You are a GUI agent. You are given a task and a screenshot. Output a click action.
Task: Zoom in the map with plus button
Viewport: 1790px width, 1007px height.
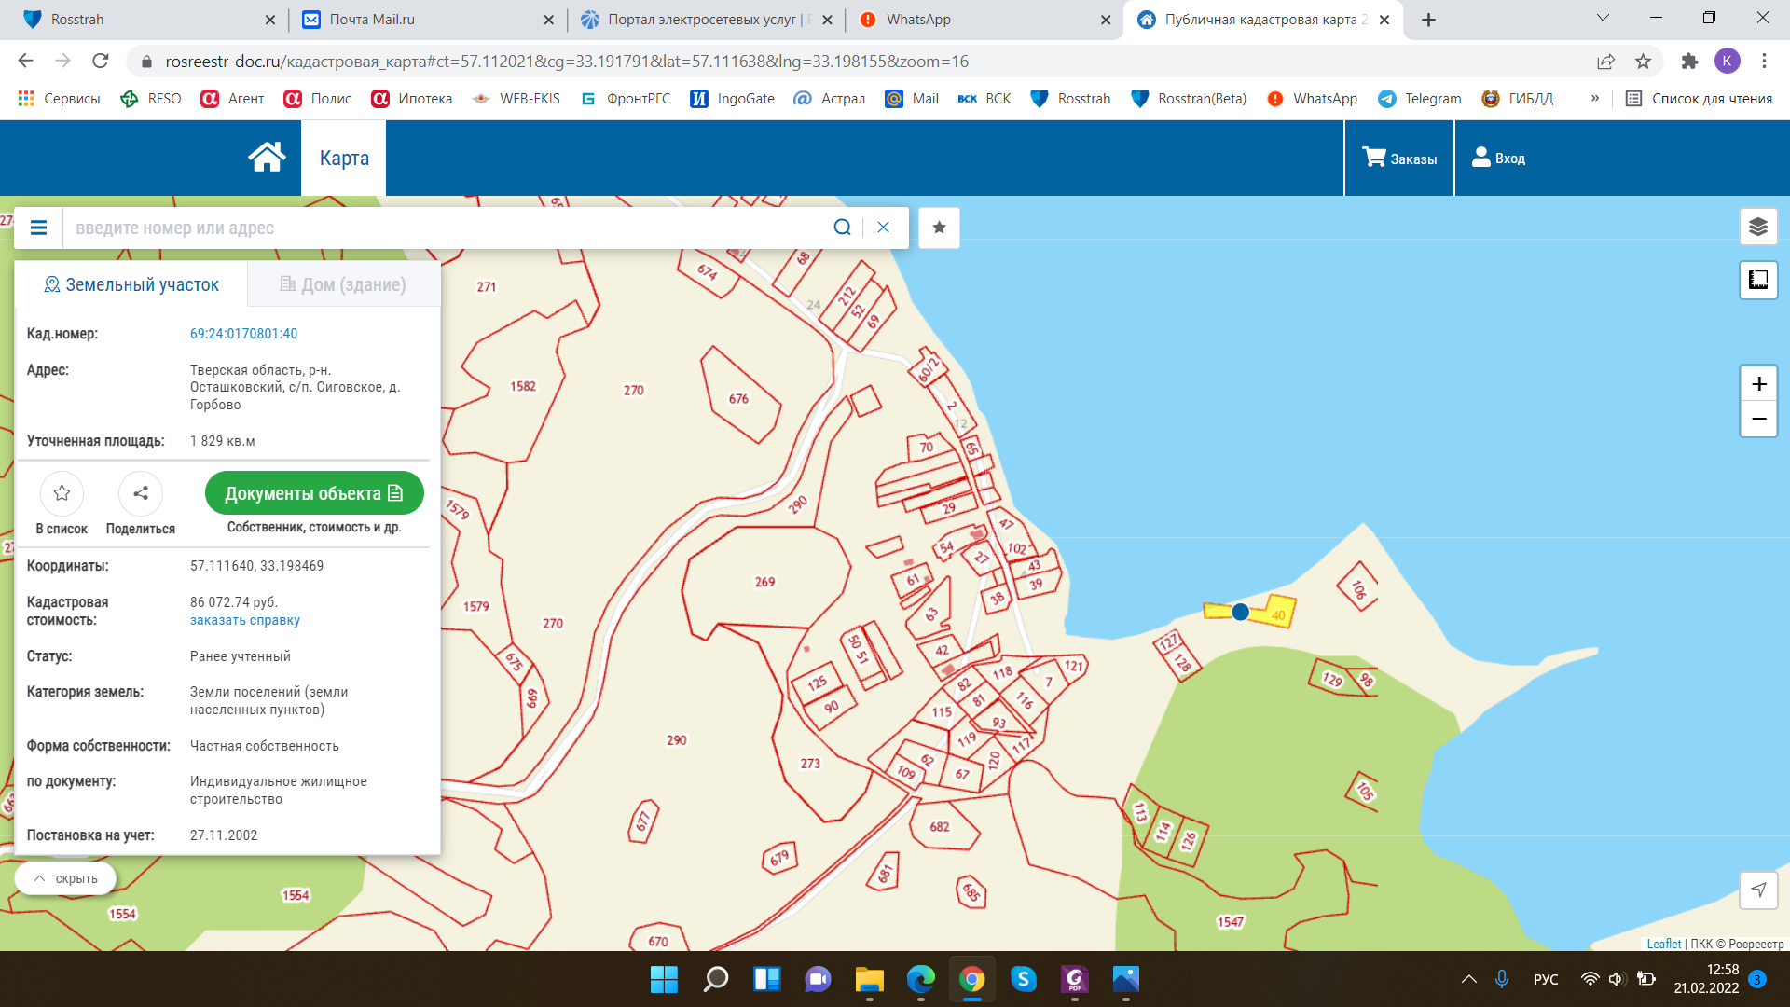pyautogui.click(x=1758, y=384)
